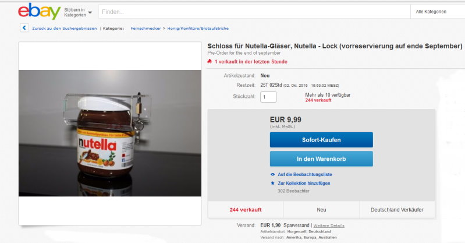Go back via Zurück zu den Suchergebnissen
Screen dimensions: 465x243
(64, 28)
